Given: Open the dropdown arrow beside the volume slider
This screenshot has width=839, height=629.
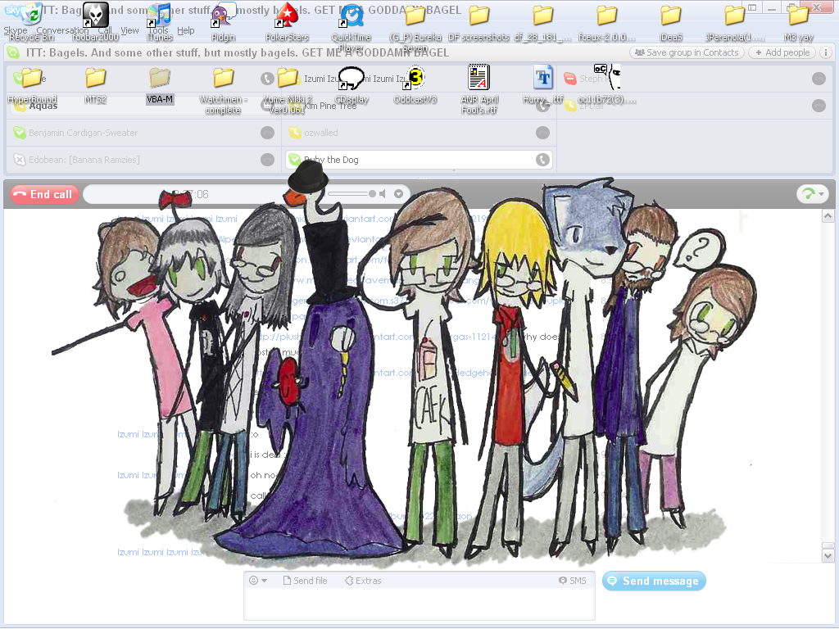Looking at the screenshot, I should [398, 194].
